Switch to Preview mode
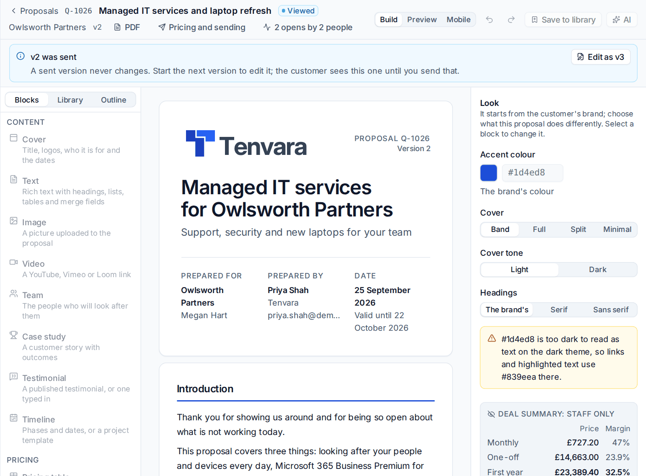646x476 pixels. [422, 20]
